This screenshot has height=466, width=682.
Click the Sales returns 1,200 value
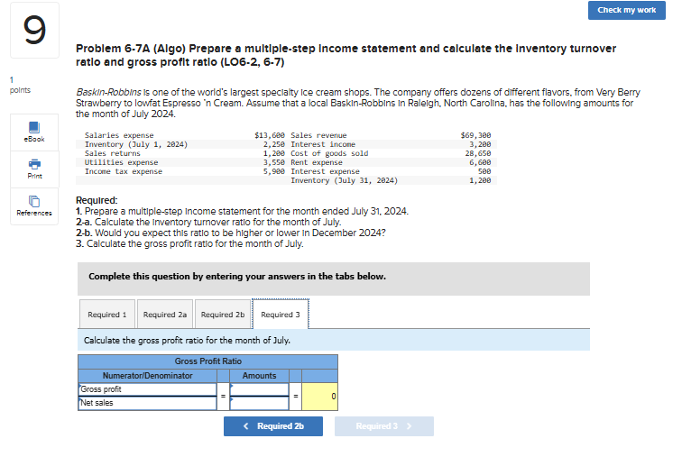273,153
